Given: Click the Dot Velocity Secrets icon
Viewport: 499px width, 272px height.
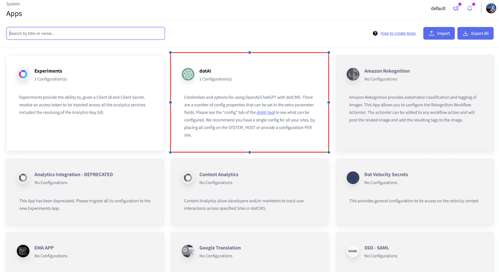Looking at the screenshot, I should click(x=353, y=178).
